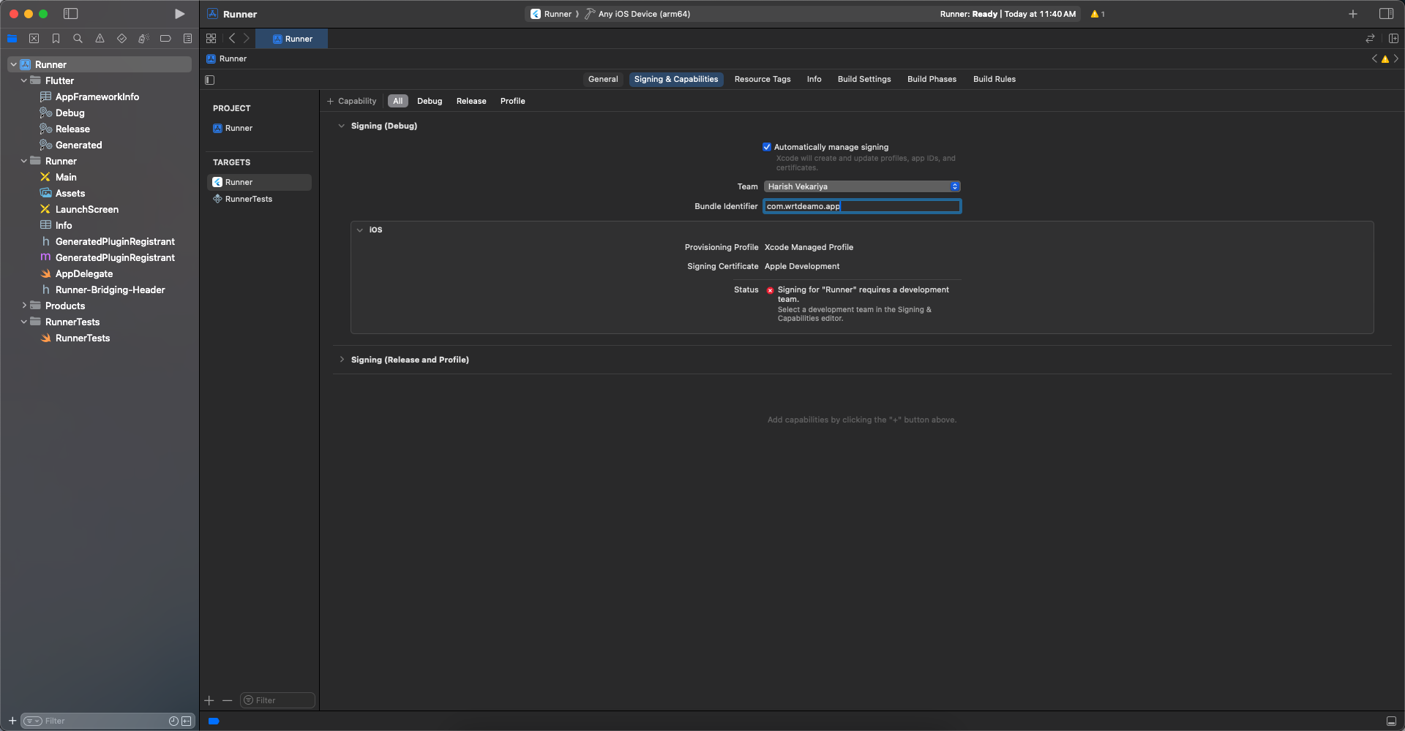
Task: Open the Find navigator magnifier icon
Action: [78, 39]
